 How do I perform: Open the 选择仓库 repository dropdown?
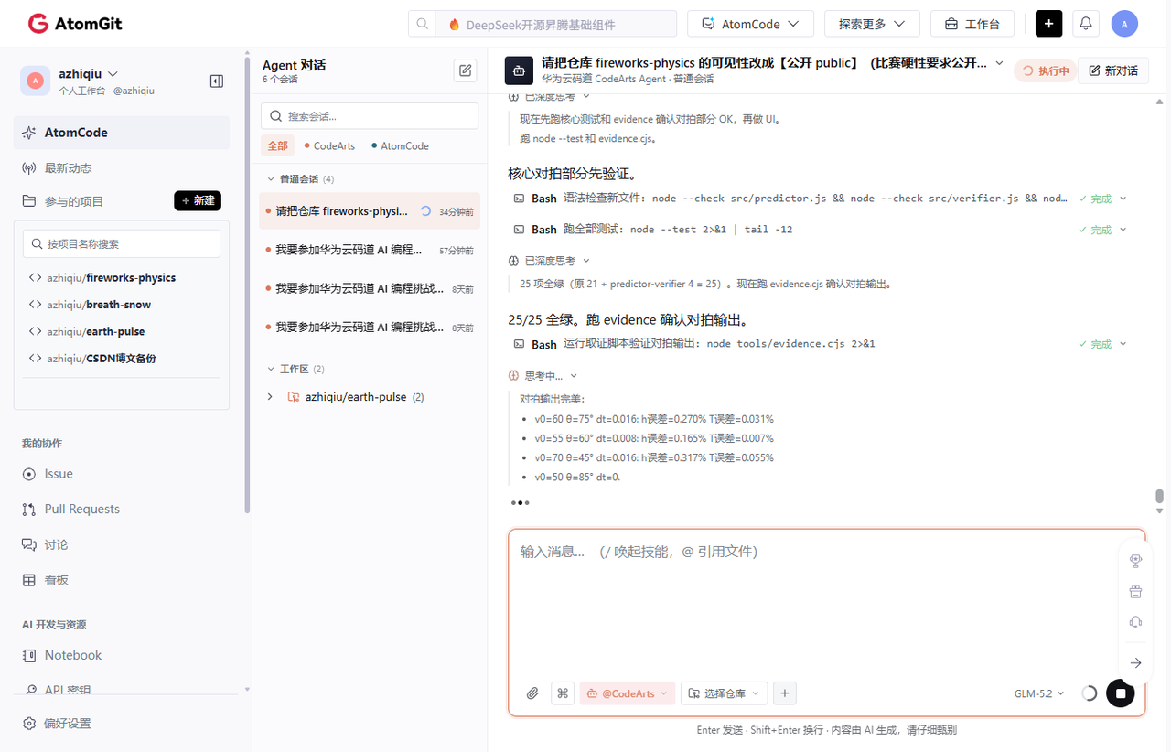tap(724, 693)
